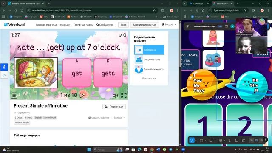Click the Wordwall logo
Viewport: 272px width, 153px height.
pyautogui.click(x=15, y=25)
